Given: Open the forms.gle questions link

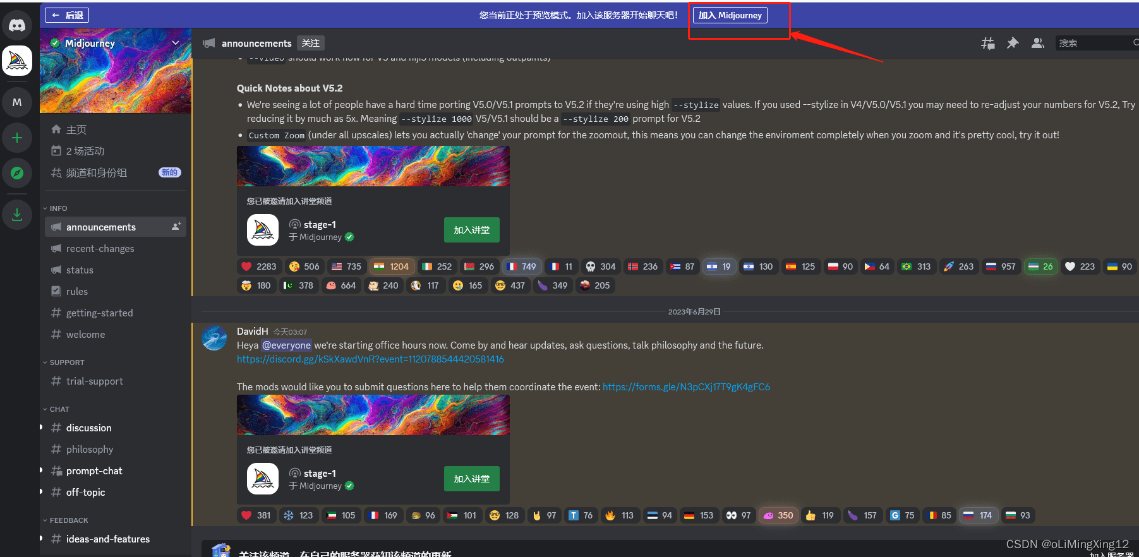Looking at the screenshot, I should point(686,387).
